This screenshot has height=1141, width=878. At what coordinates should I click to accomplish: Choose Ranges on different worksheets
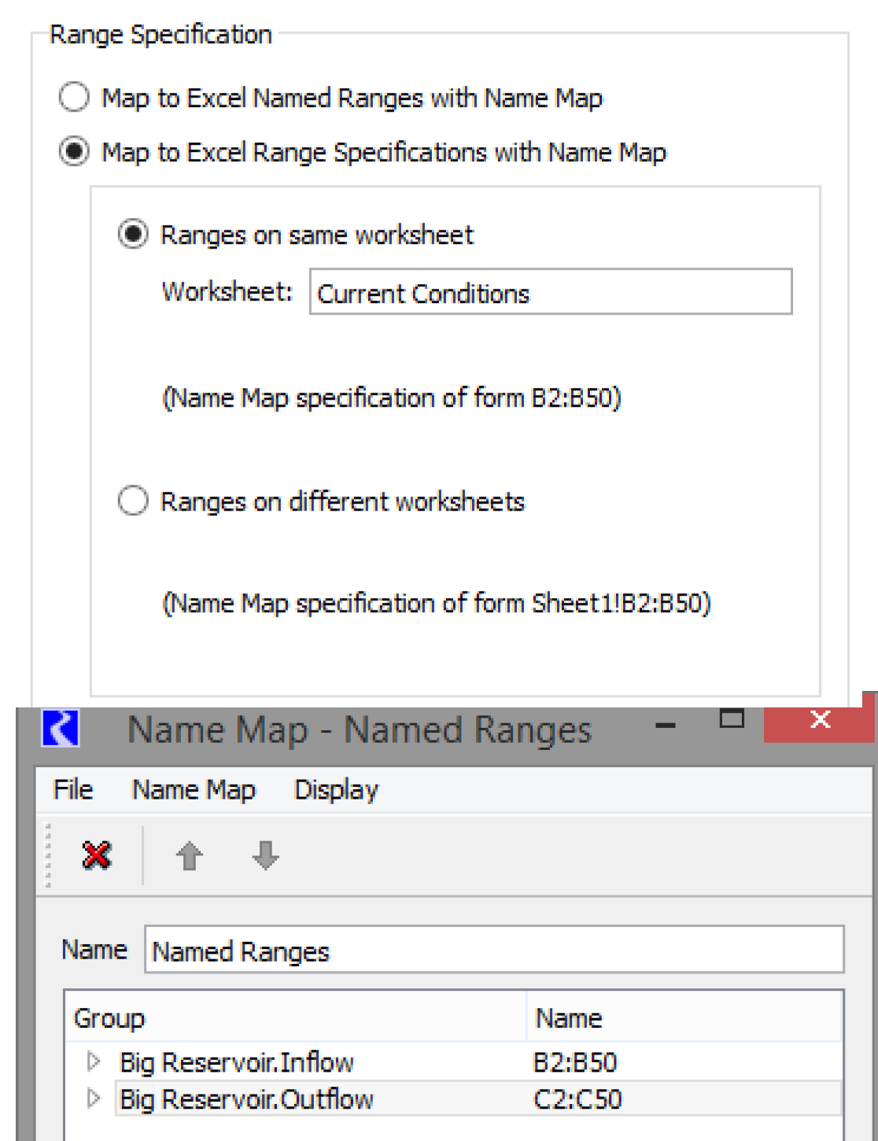(133, 501)
